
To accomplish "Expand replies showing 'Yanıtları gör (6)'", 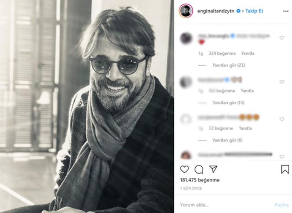I will tap(227, 140).
